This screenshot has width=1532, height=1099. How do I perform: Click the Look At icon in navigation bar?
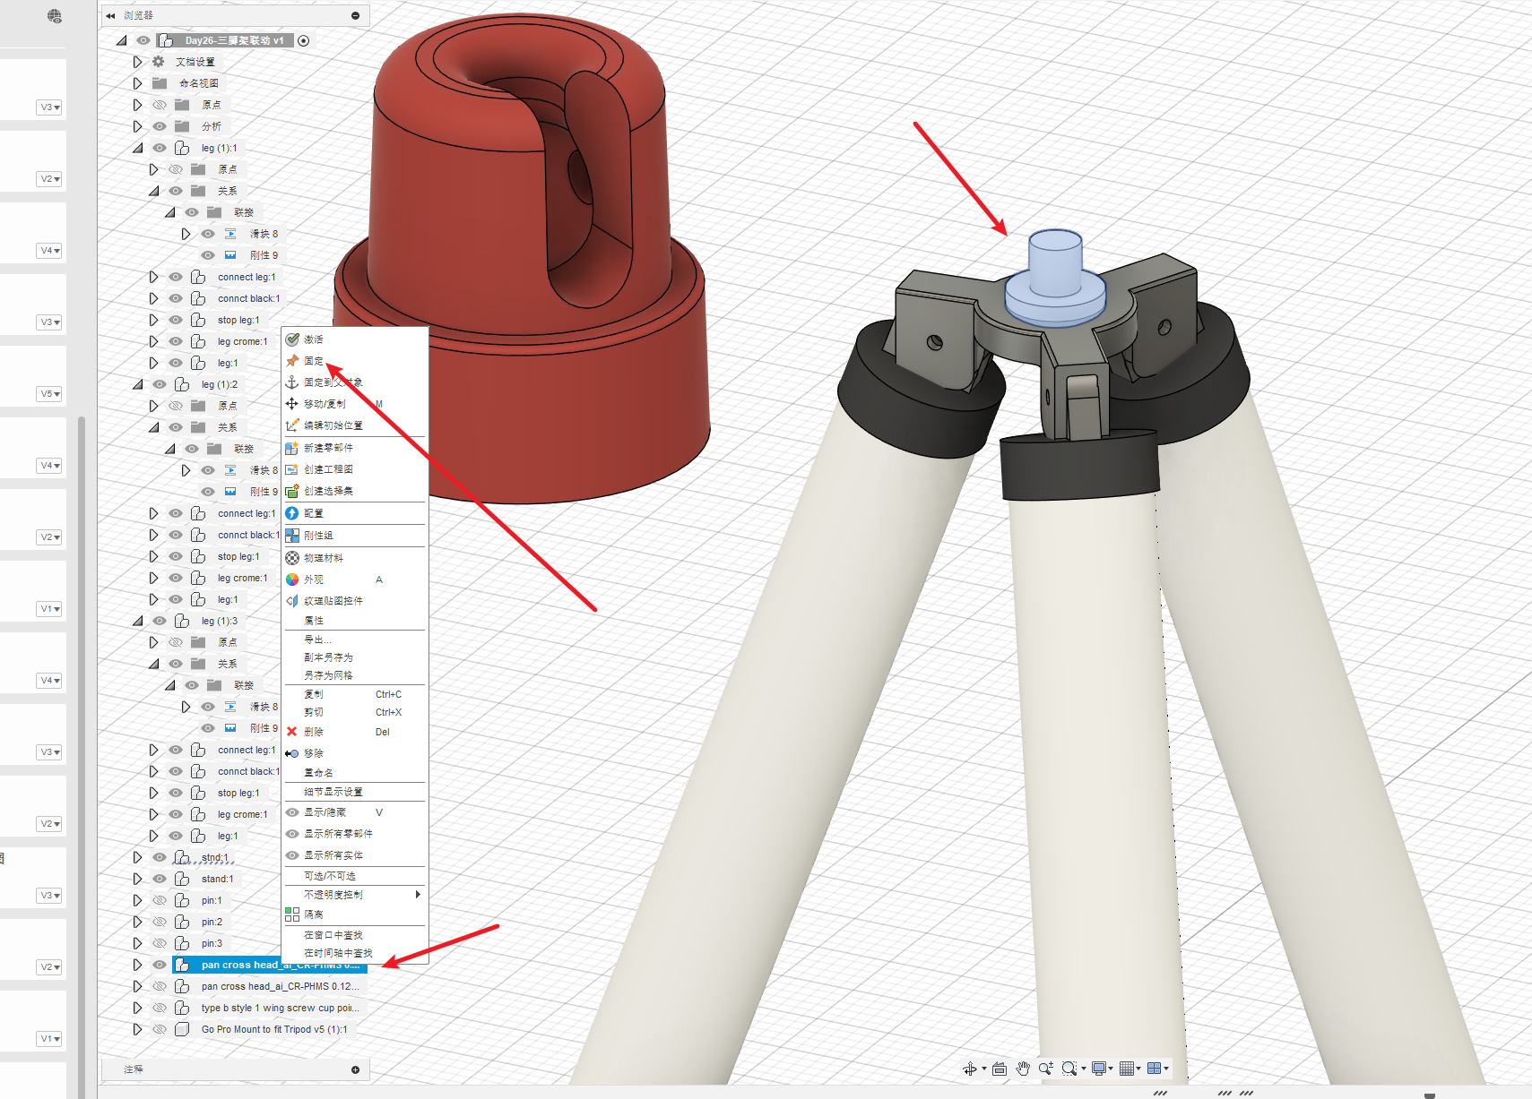coord(999,1069)
